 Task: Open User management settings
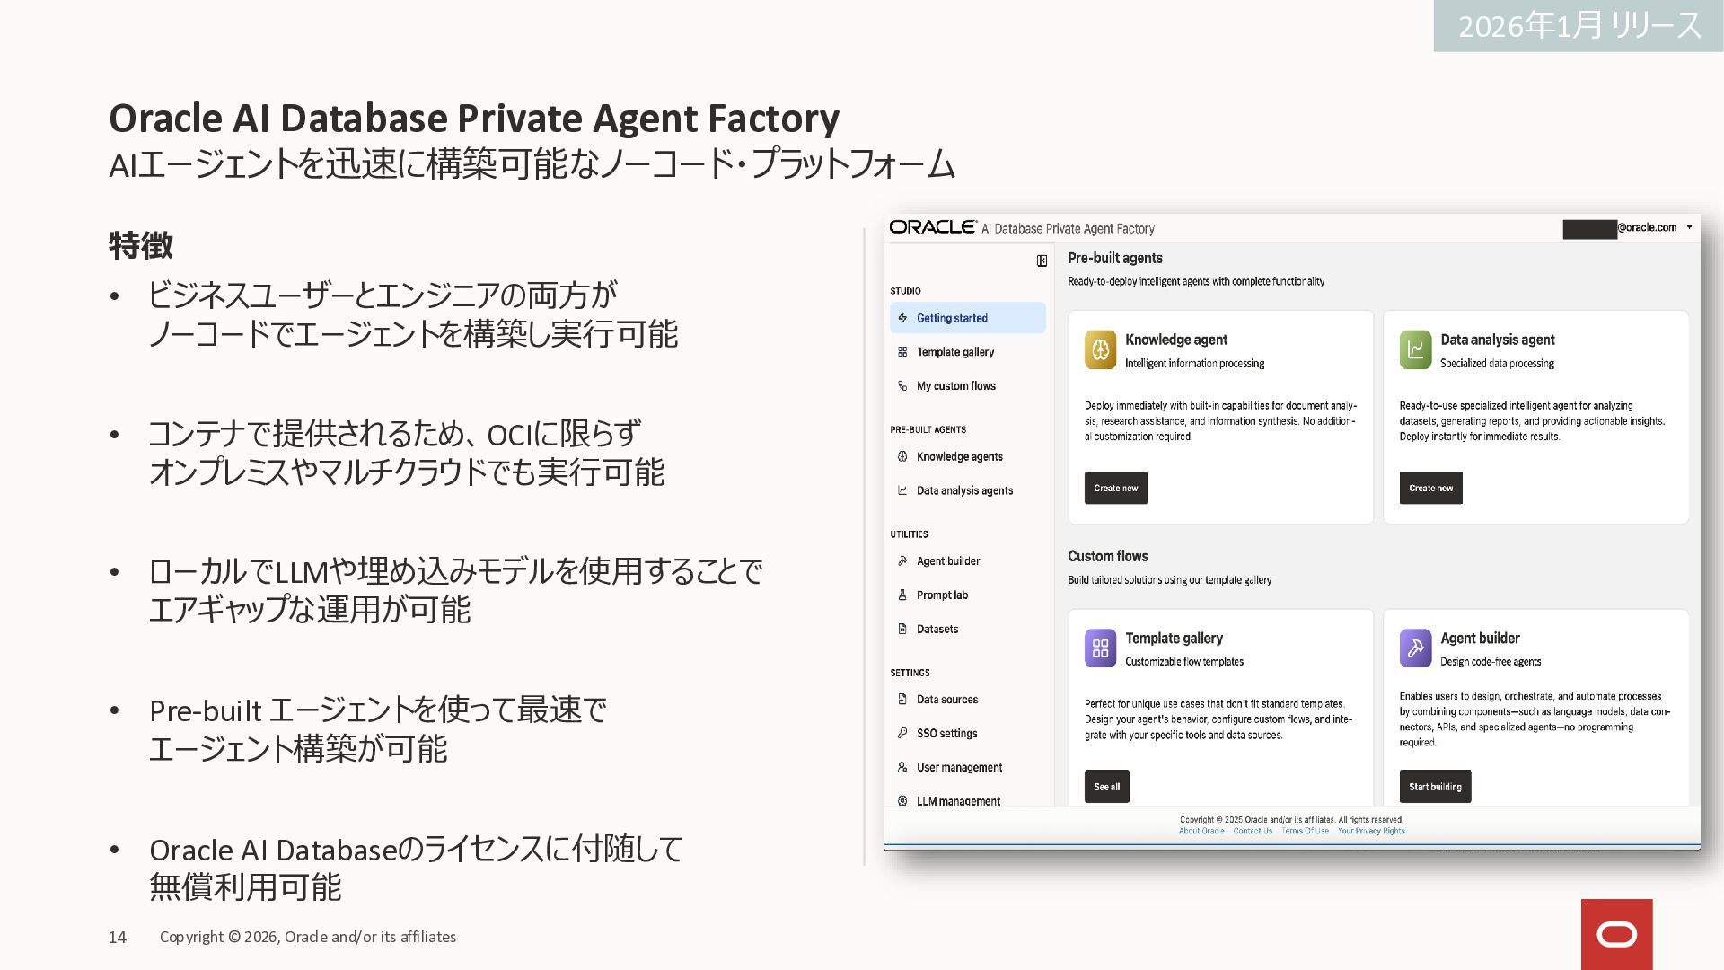click(959, 768)
